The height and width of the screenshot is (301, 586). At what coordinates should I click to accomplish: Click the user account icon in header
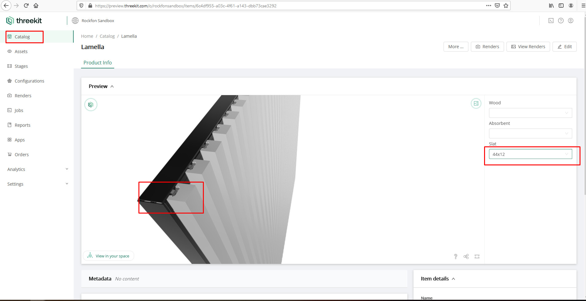click(571, 21)
